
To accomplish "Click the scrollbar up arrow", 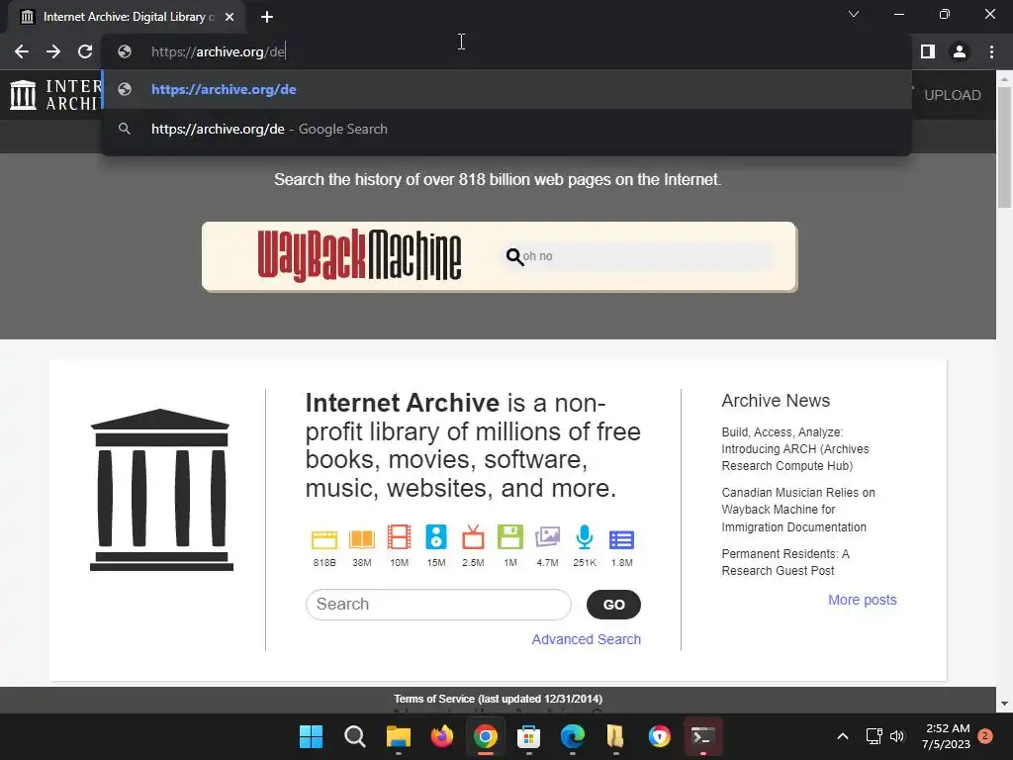I will coord(1004,79).
